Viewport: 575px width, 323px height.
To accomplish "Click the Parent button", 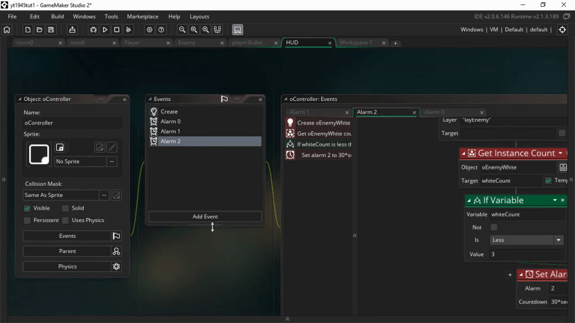I will point(67,251).
